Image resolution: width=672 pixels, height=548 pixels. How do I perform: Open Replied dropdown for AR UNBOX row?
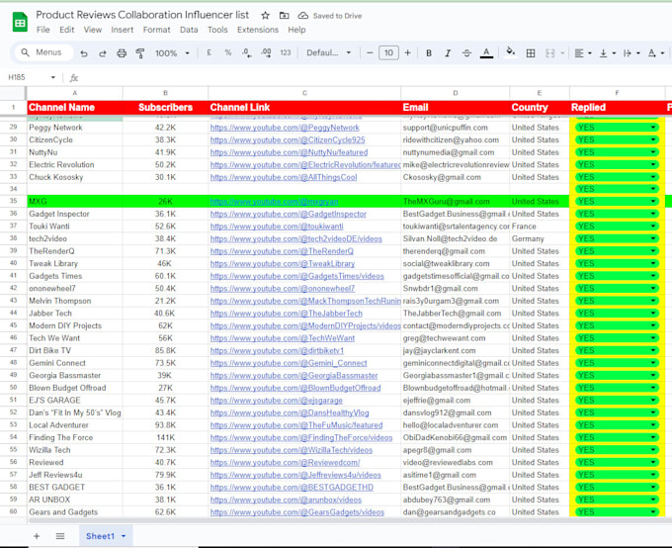[x=653, y=500]
